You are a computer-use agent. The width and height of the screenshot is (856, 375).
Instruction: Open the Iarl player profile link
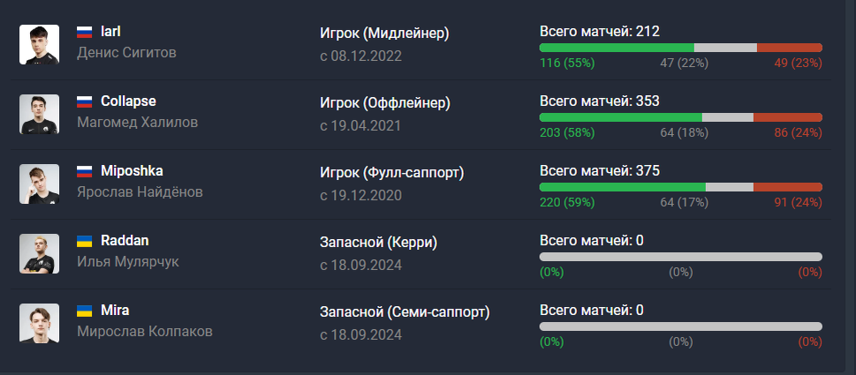110,32
